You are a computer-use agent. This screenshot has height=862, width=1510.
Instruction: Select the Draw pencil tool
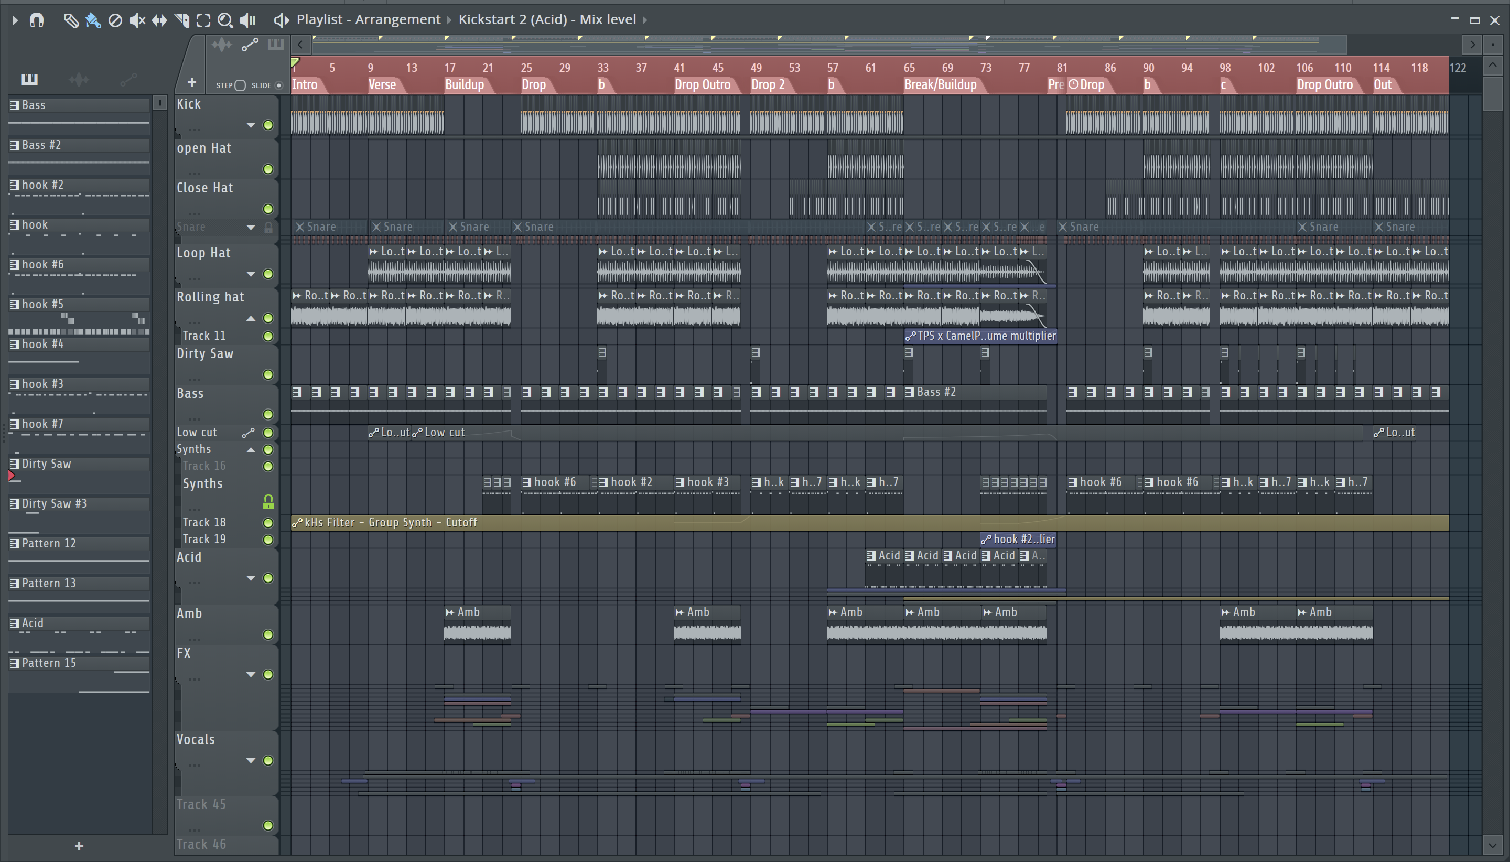[x=71, y=20]
